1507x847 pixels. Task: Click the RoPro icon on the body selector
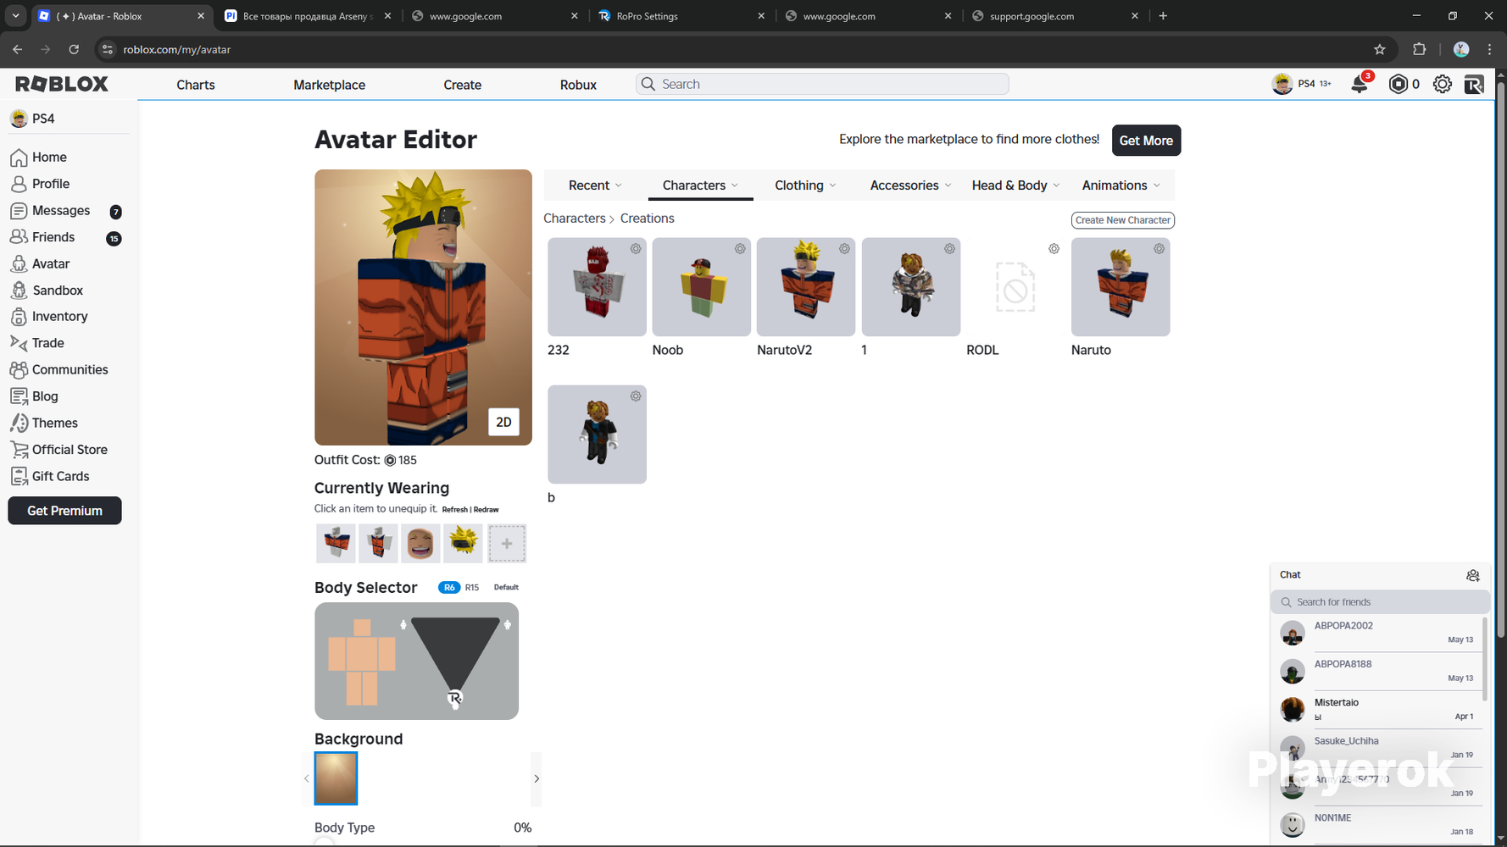[x=454, y=698]
